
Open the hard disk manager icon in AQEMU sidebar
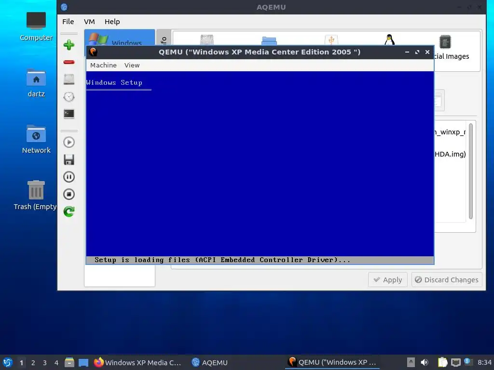pyautogui.click(x=69, y=79)
